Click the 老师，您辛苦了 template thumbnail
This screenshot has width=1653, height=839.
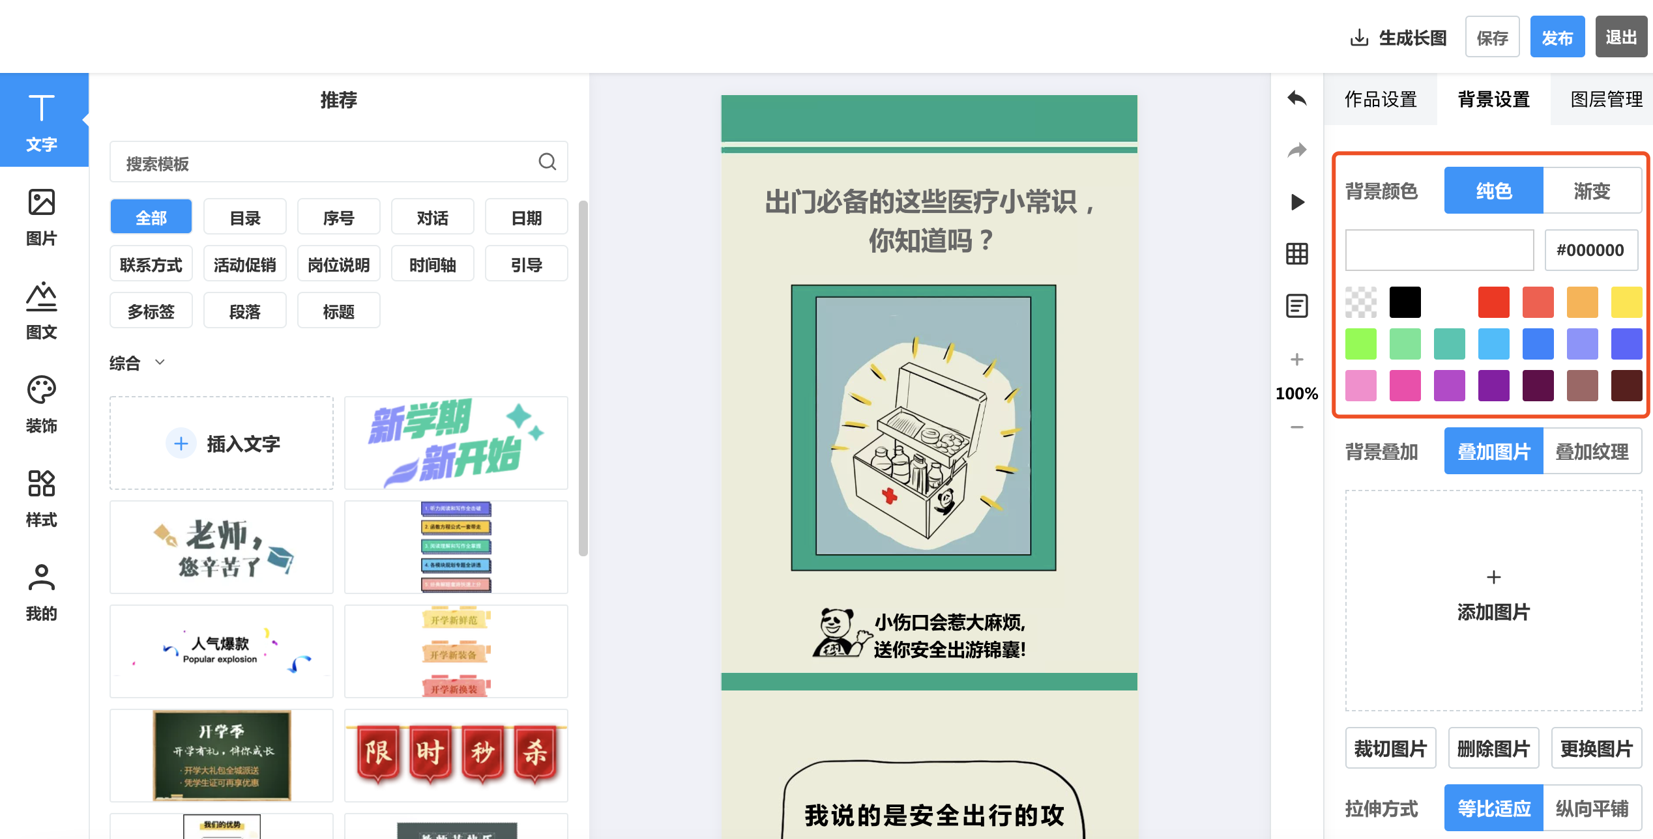[222, 547]
